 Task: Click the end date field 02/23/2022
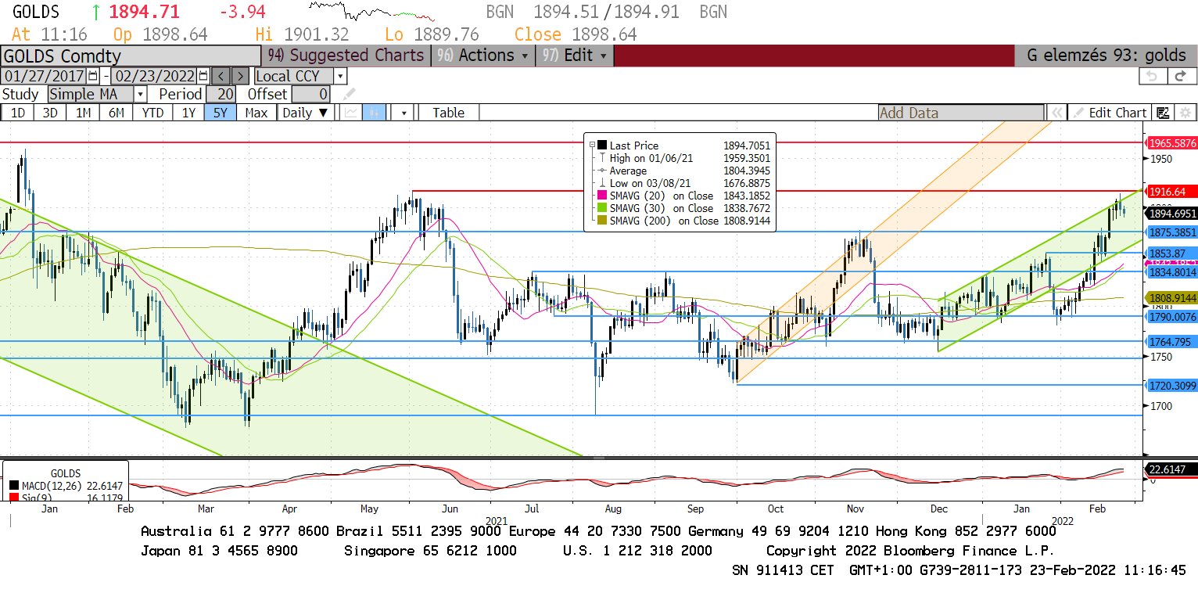coord(155,76)
